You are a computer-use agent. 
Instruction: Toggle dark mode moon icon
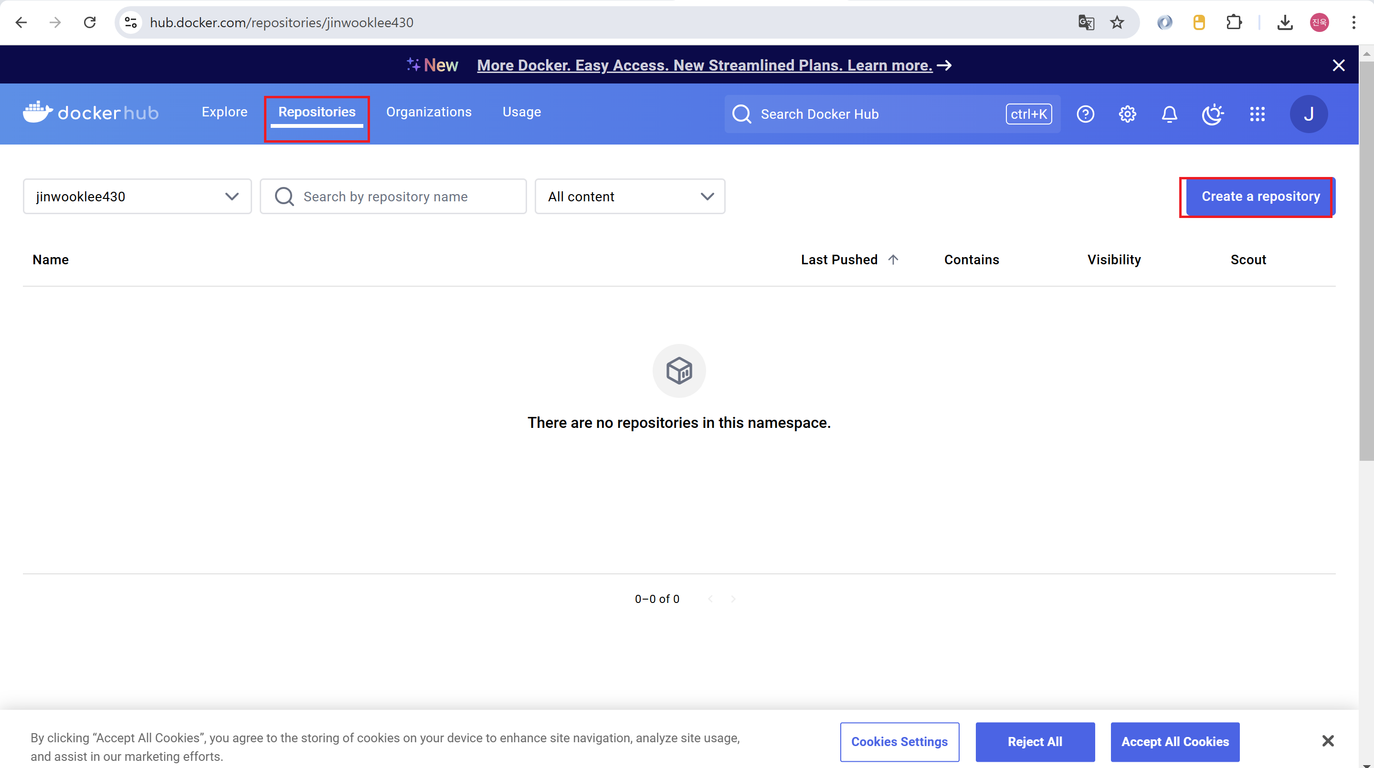tap(1212, 114)
